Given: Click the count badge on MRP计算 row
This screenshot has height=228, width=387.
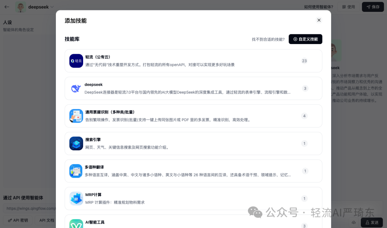Looking at the screenshot, I should [304, 199].
